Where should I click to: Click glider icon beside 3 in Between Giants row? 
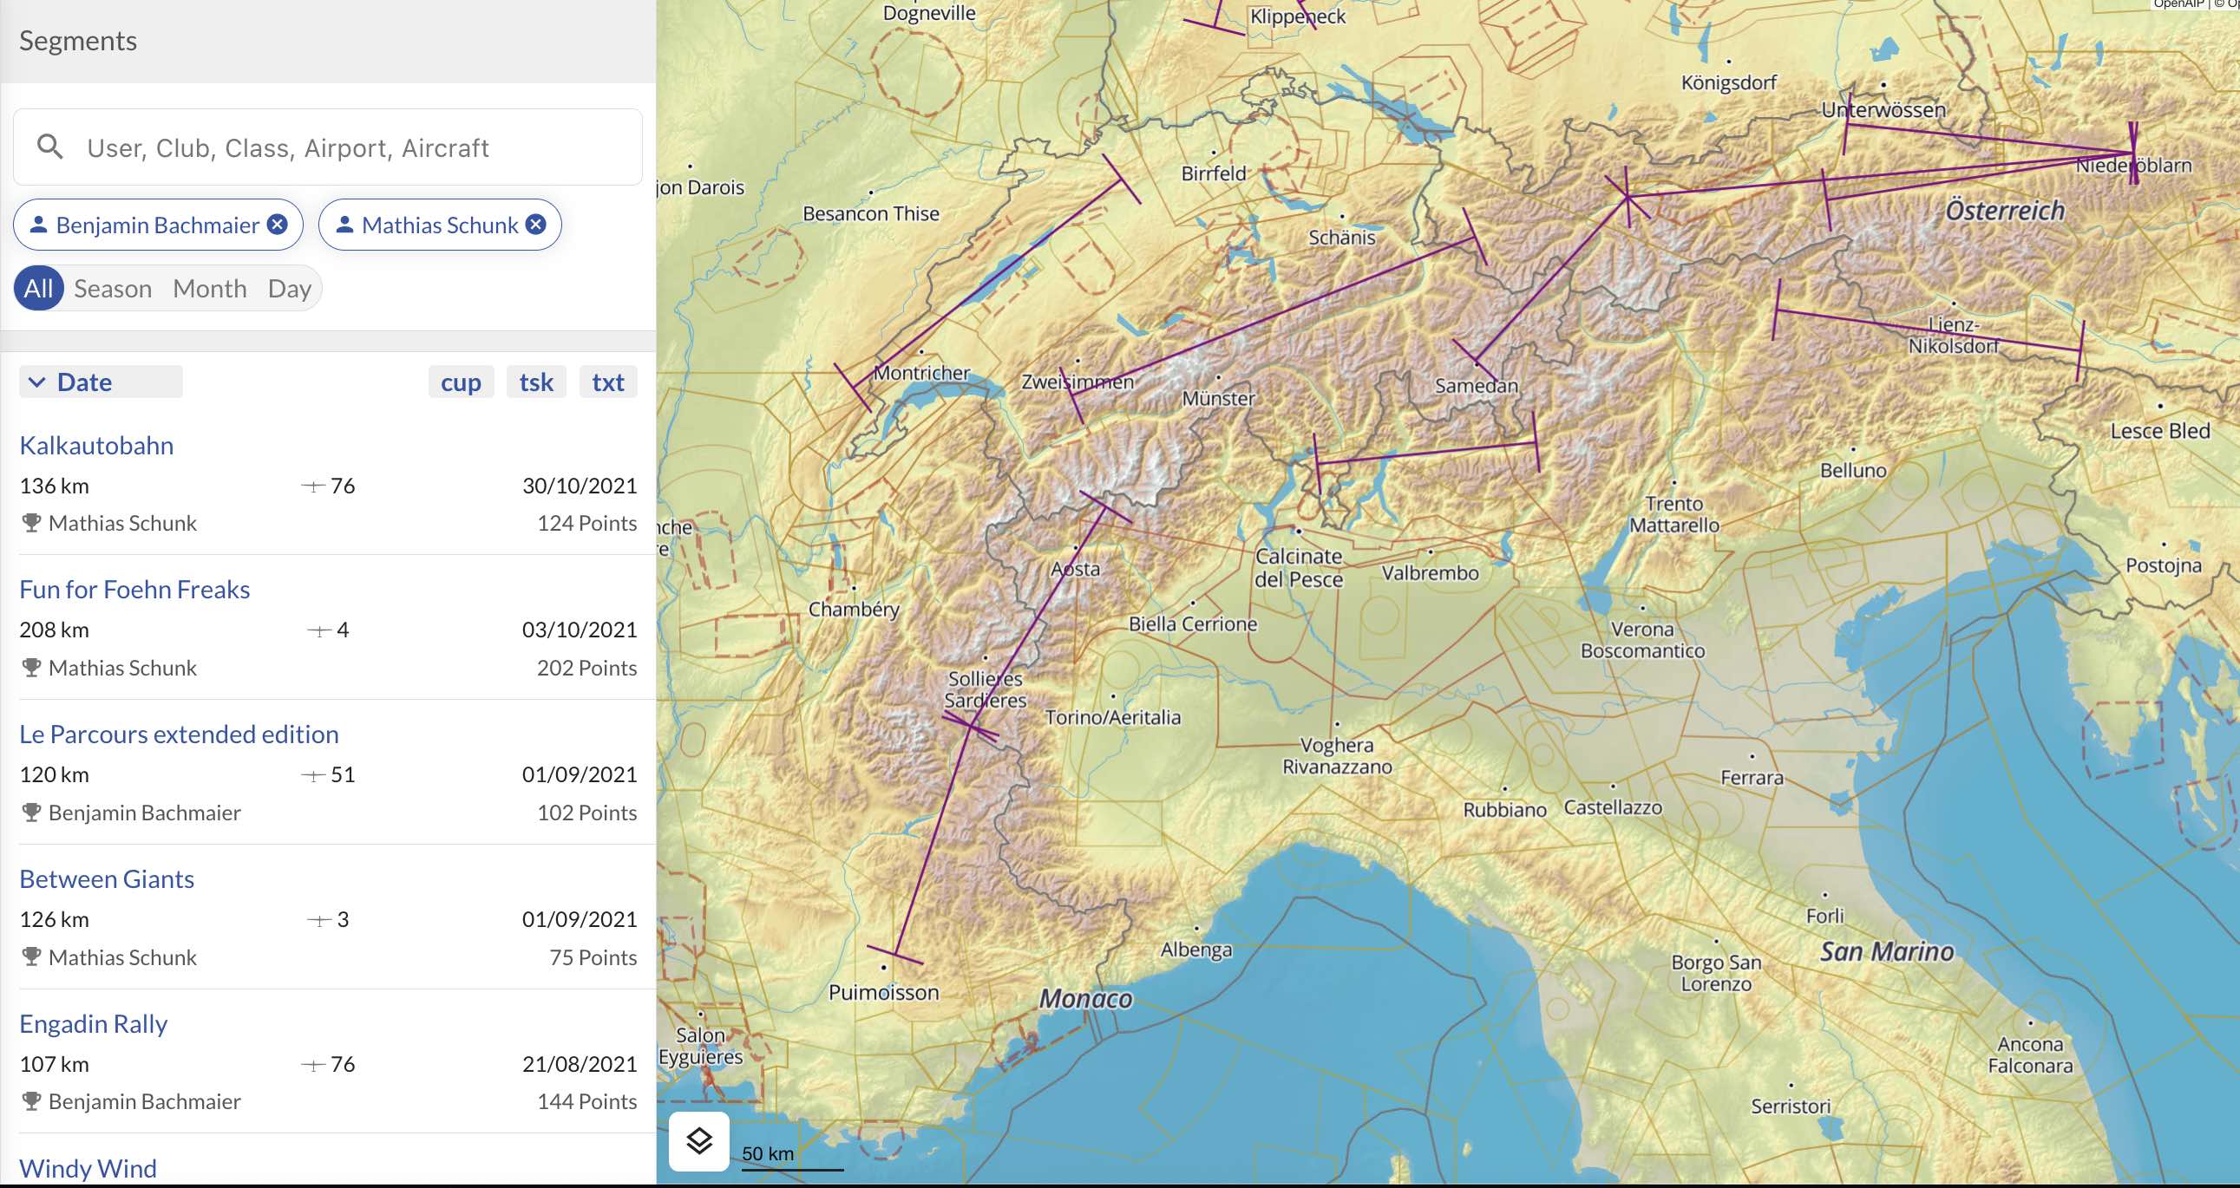[x=319, y=920]
